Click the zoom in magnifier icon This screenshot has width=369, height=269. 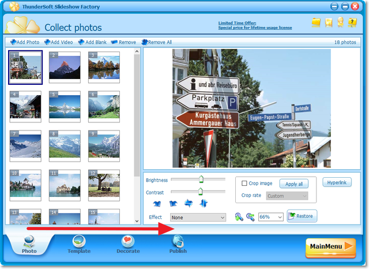(239, 217)
